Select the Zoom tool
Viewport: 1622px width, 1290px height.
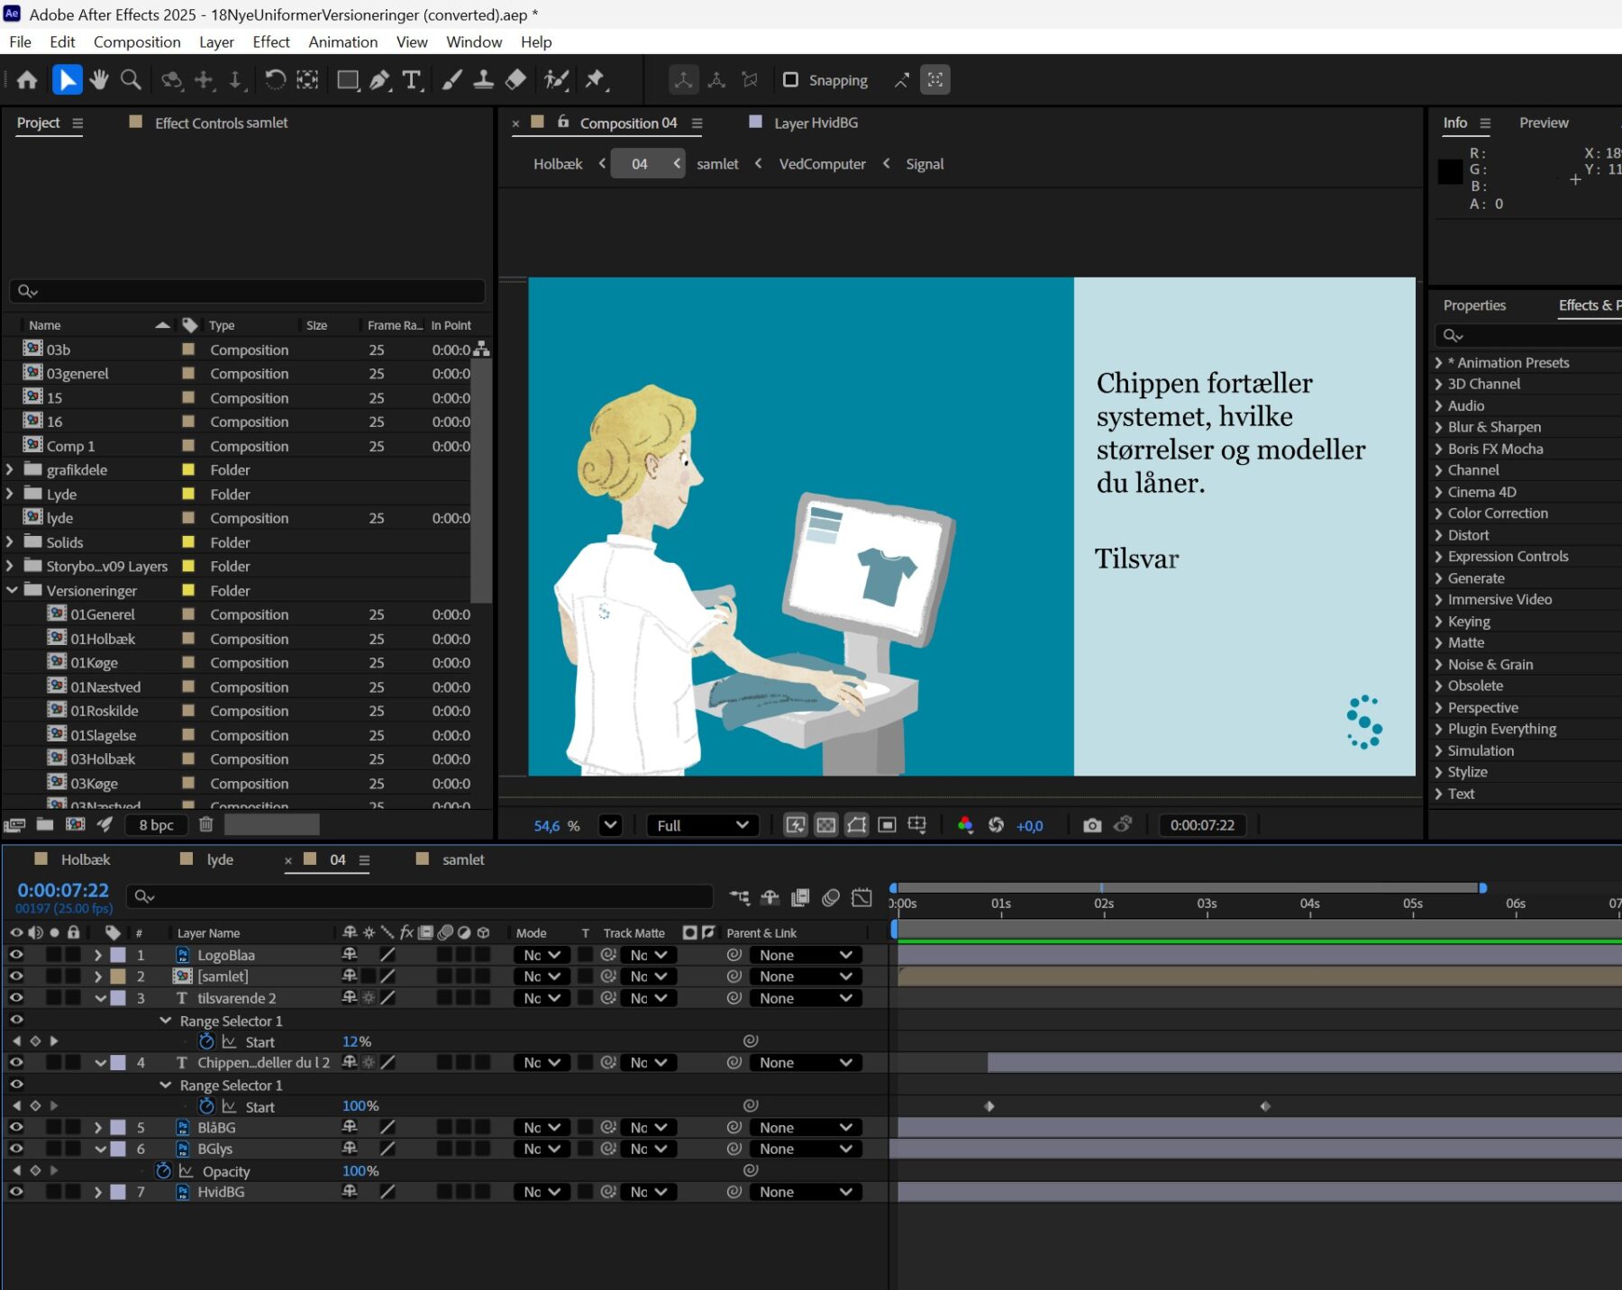point(131,80)
